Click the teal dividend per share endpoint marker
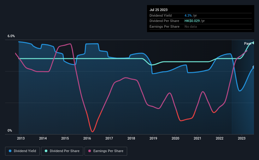259x160 pixels. click(x=253, y=43)
